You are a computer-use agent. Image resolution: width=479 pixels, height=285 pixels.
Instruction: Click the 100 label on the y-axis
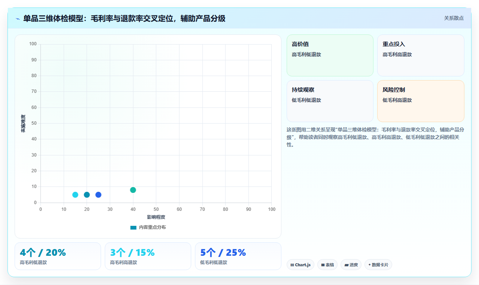pyautogui.click(x=33, y=44)
